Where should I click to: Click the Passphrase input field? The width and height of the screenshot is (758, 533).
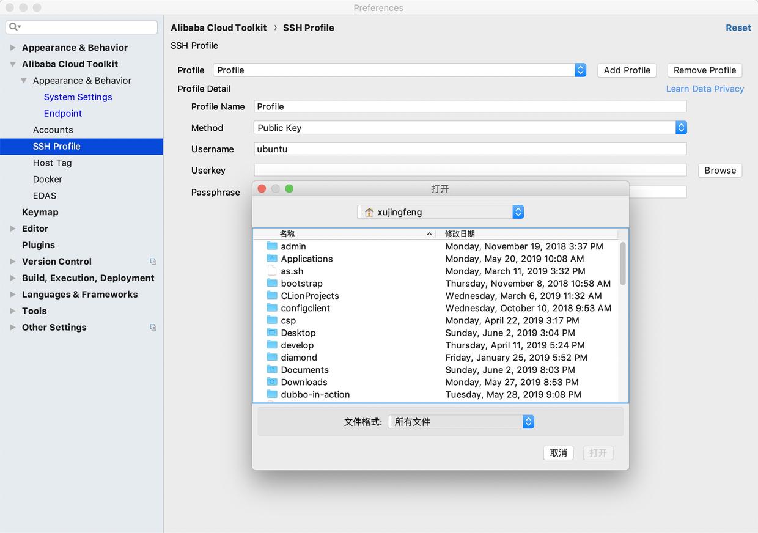click(x=658, y=192)
